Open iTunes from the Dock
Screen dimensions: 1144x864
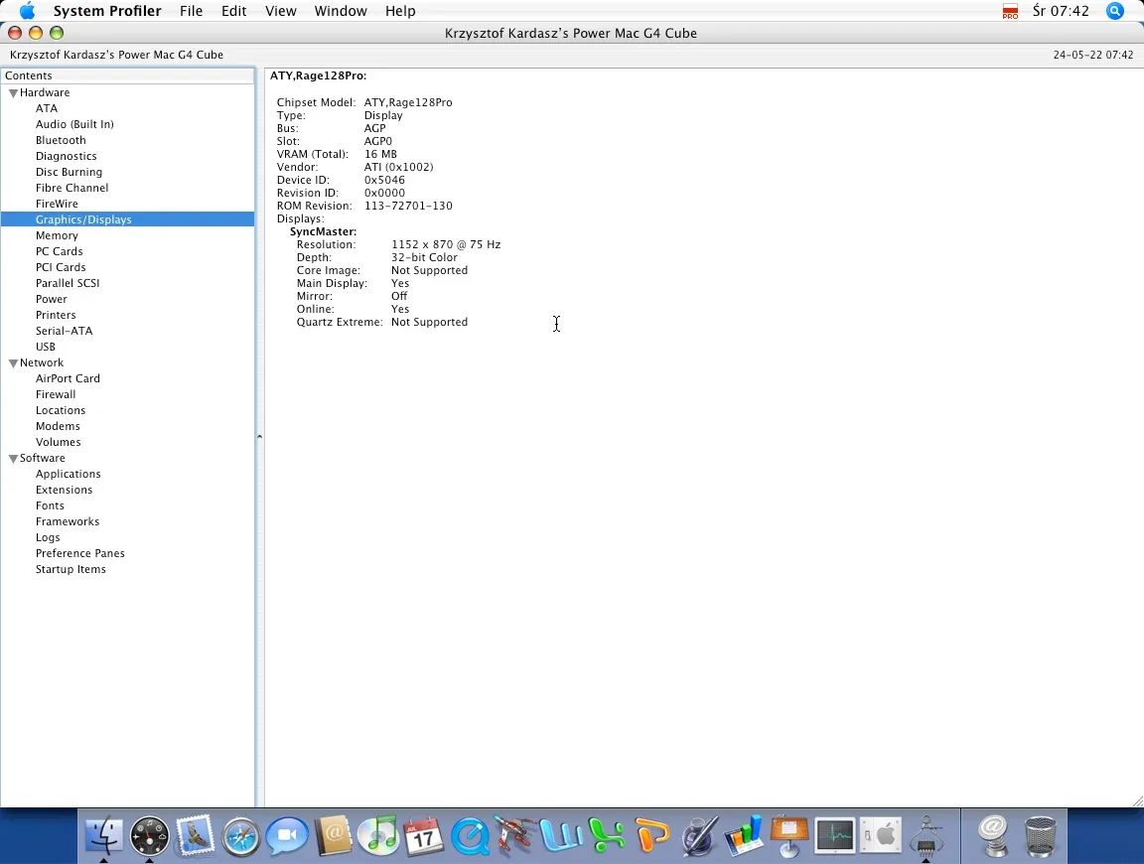[x=378, y=835]
